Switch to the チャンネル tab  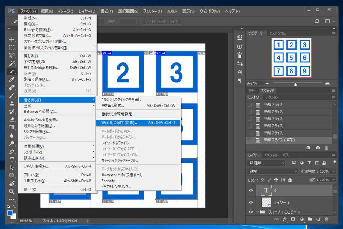tap(271, 155)
